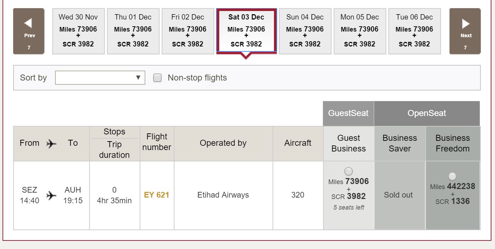Select Sat 03 Dec date tab
Viewport: 495px width, 249px height.
(246, 31)
